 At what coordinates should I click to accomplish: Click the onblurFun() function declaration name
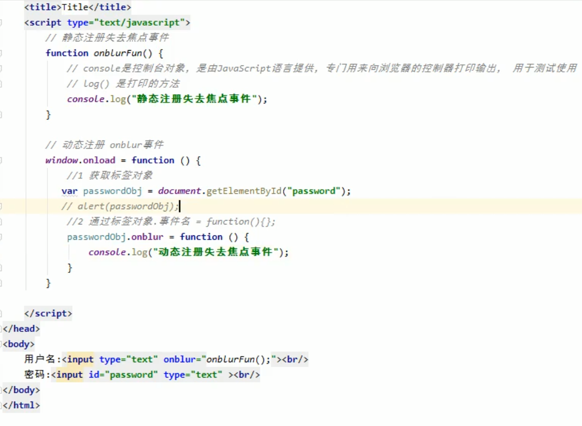pyautogui.click(x=123, y=53)
